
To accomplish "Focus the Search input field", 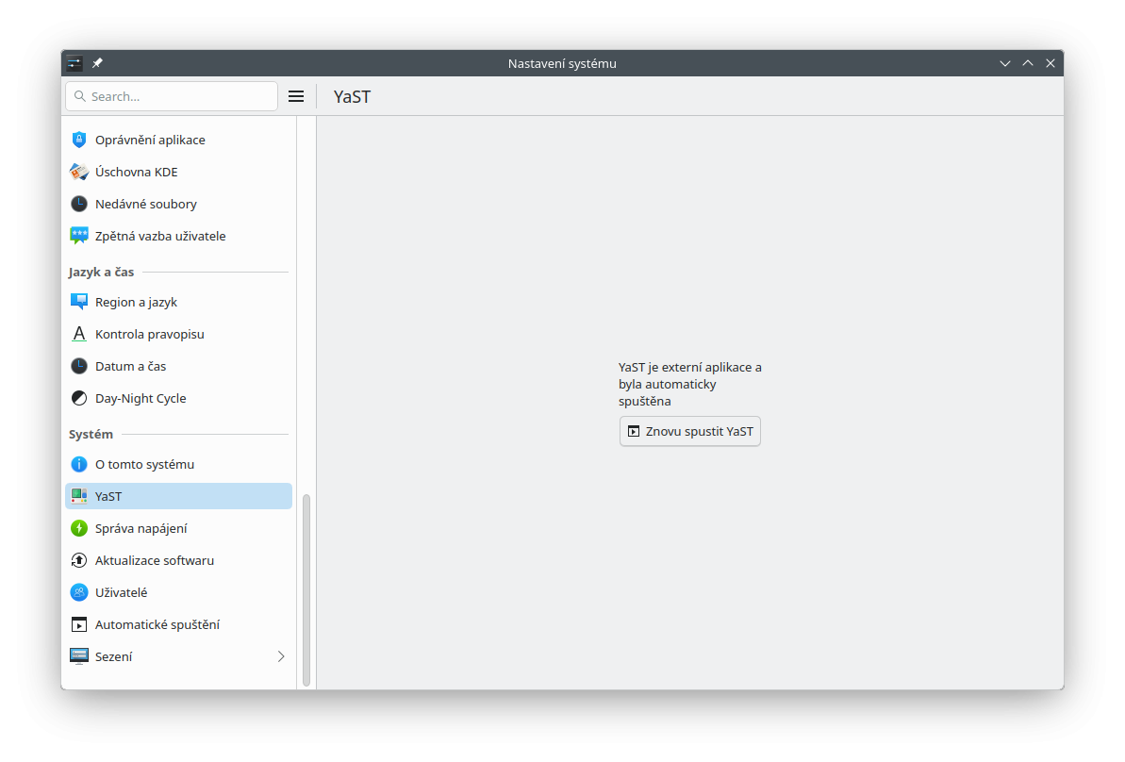I will [x=179, y=96].
